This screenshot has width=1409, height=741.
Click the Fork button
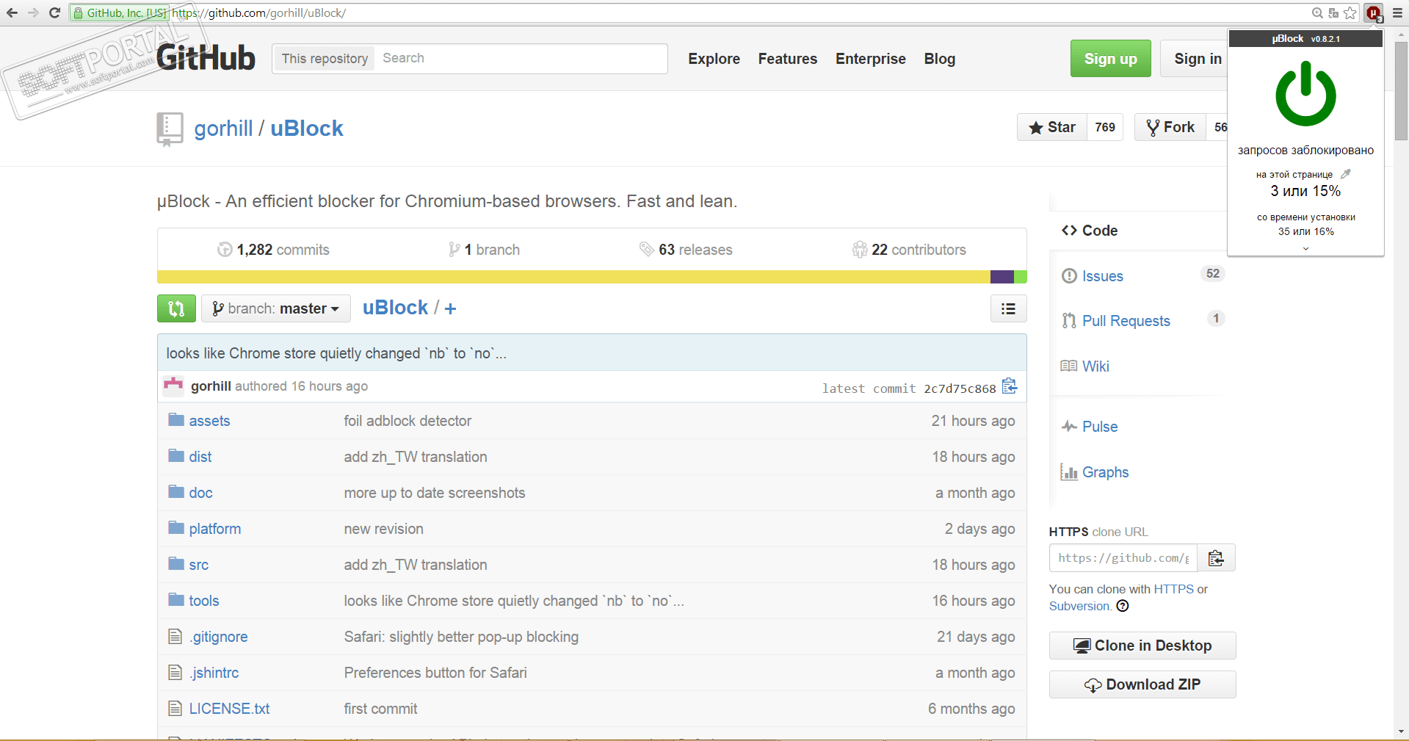[1170, 127]
